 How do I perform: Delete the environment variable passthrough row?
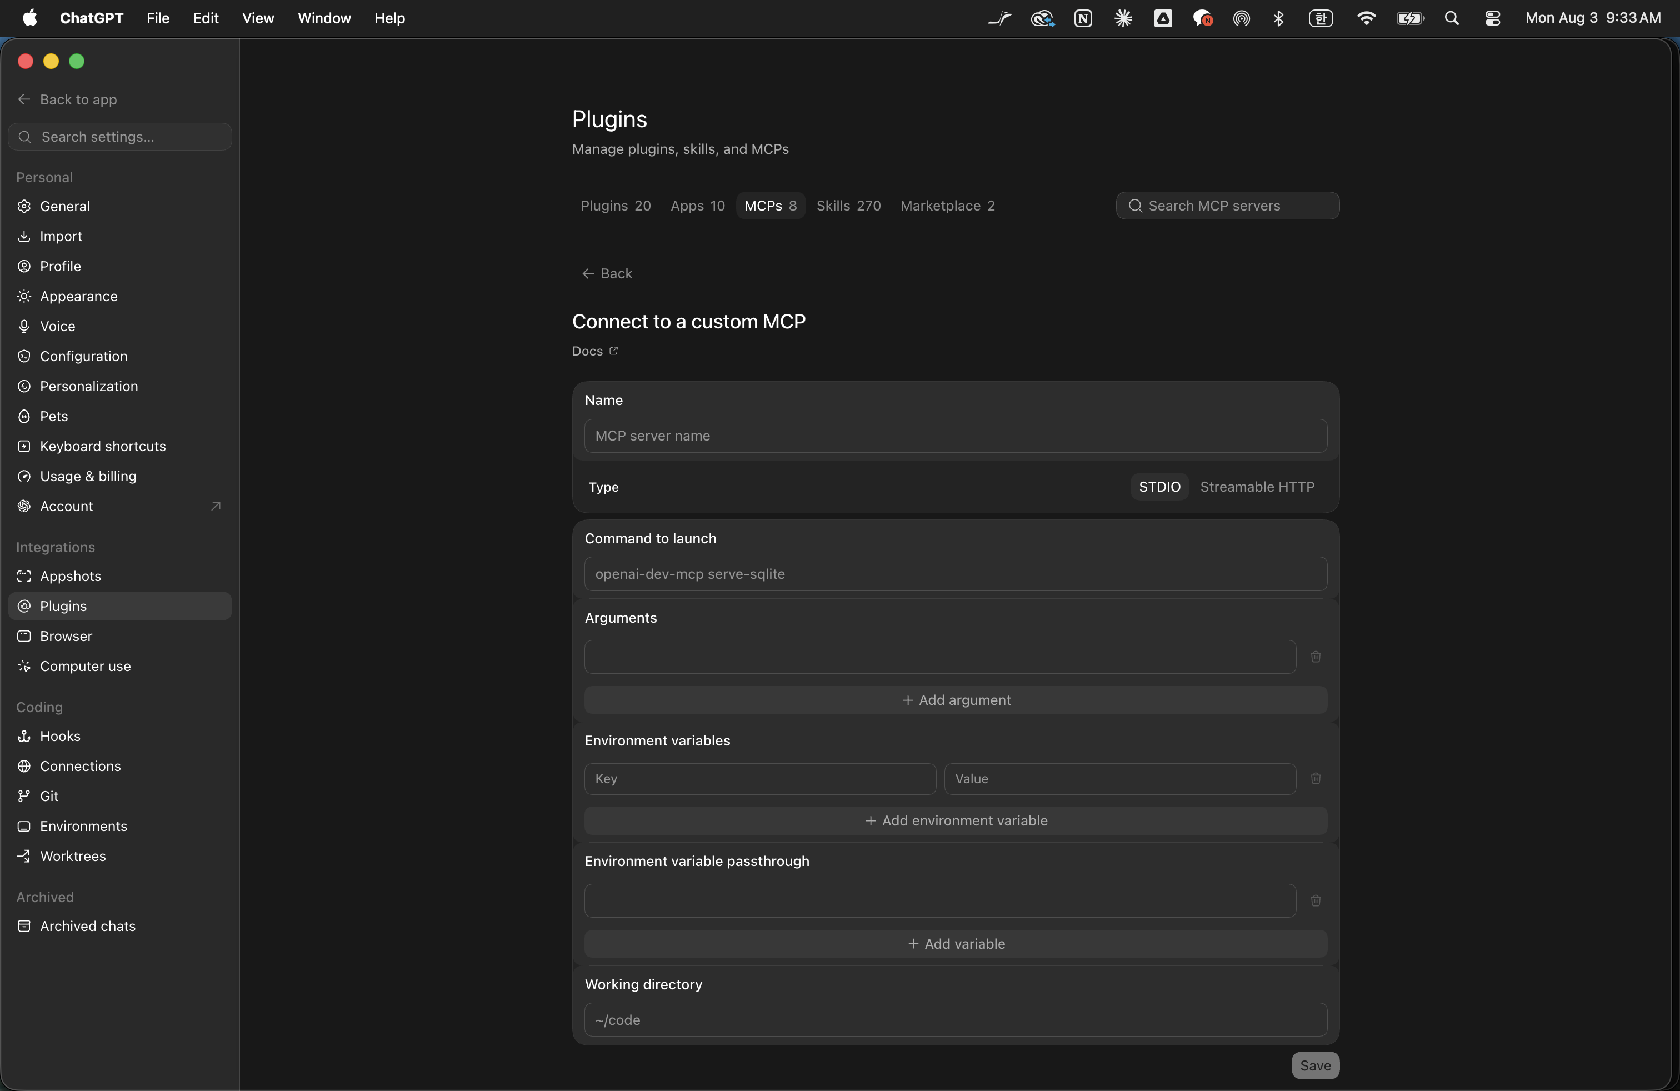coord(1316,900)
